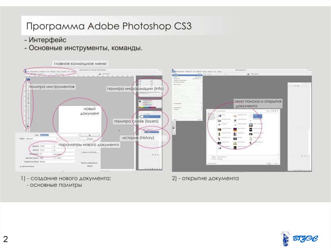
Task: Select the highlighted blue history state
Action: [151, 132]
